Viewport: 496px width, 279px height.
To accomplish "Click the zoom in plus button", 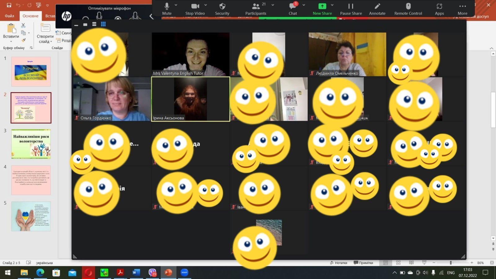I will tap(472, 263).
